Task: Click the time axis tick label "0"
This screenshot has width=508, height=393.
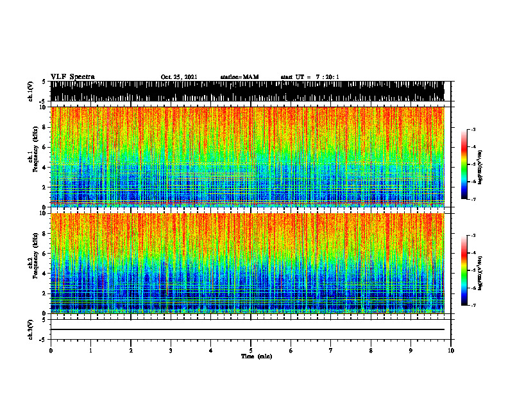Action: (51, 351)
